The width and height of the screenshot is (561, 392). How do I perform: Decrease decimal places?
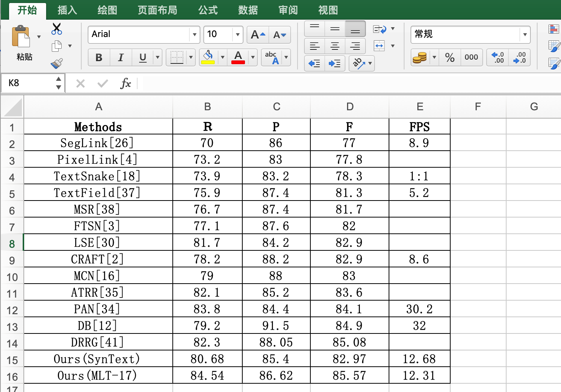pyautogui.click(x=520, y=57)
